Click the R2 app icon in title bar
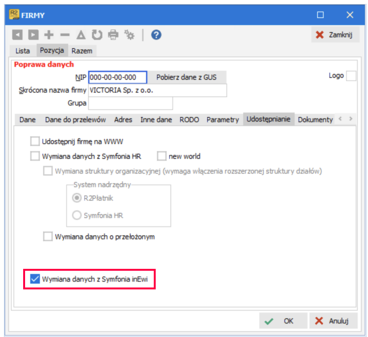 (14, 14)
